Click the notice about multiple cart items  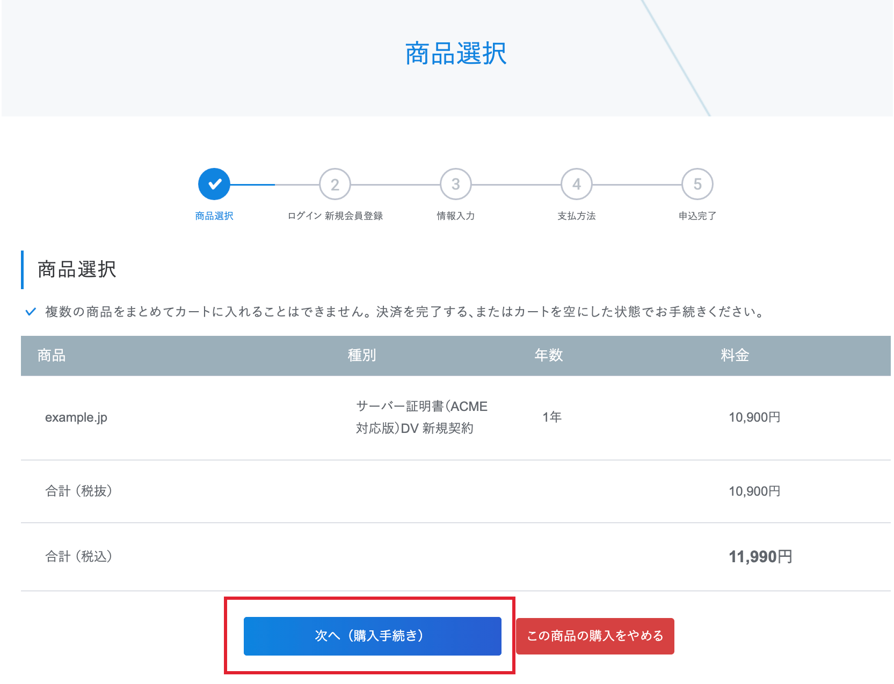(x=405, y=312)
